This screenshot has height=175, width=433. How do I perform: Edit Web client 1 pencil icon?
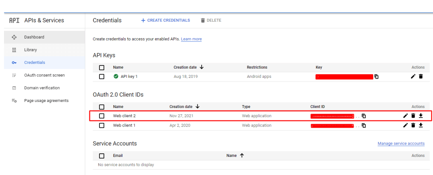(x=405, y=125)
